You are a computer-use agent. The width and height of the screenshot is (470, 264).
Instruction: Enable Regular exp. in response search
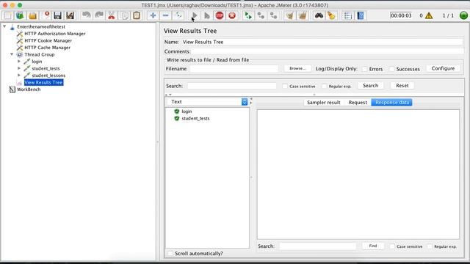coord(430,246)
